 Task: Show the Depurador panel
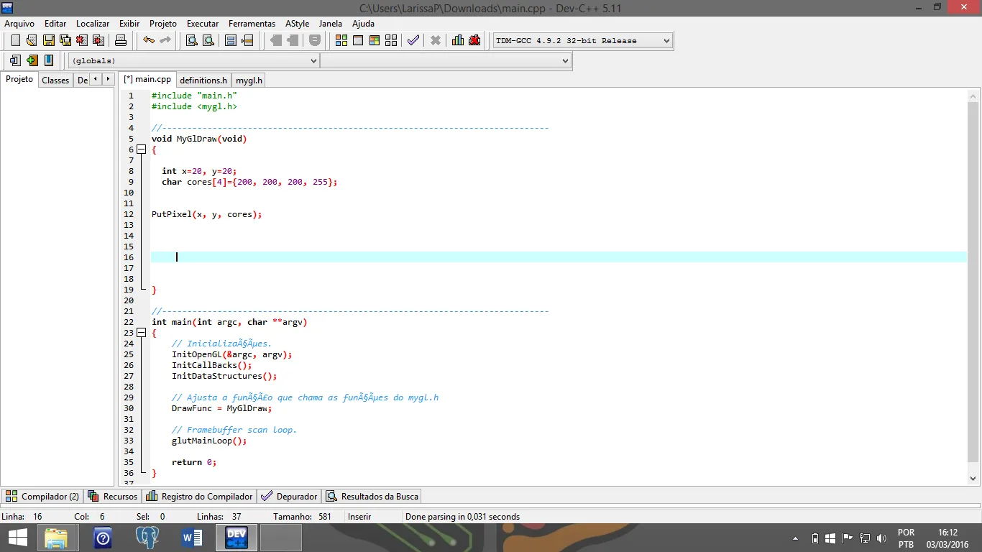[x=289, y=497]
